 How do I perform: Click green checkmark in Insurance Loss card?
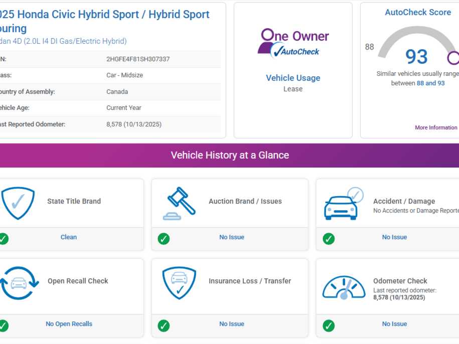164,325
